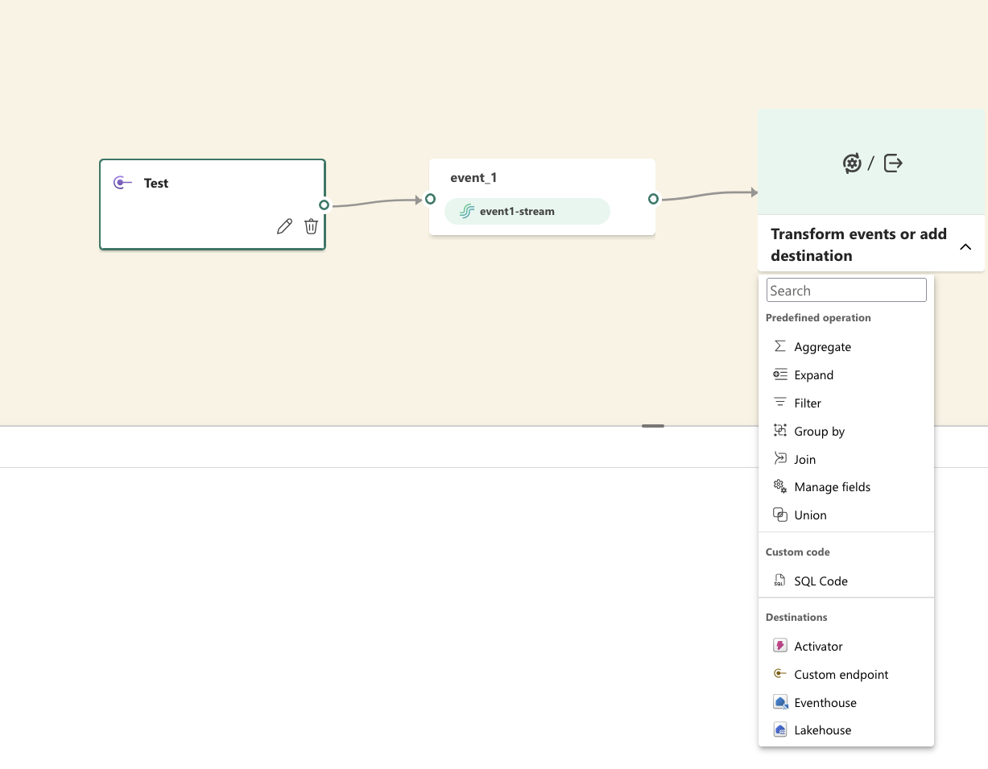
Task: Select the Eventhouse destination icon
Action: point(779,702)
